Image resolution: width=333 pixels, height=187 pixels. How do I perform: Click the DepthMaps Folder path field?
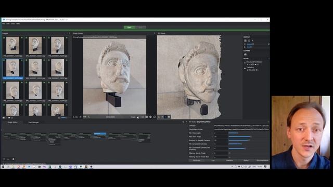(241, 129)
